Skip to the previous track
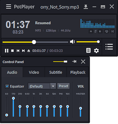This screenshot has height=124, width=118. point(18,51)
